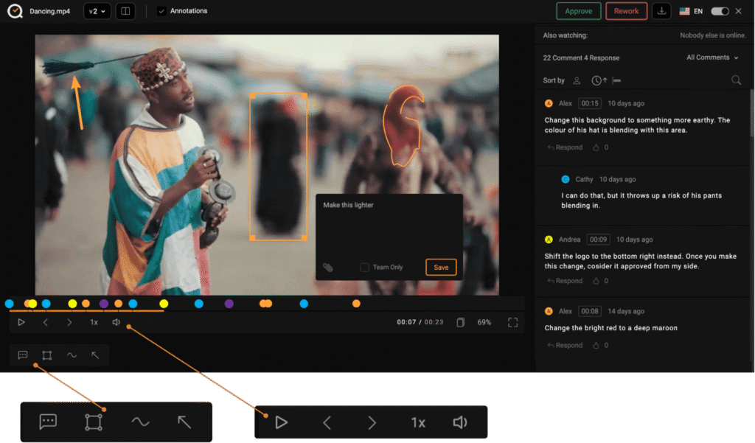Screen dimensions: 755x443
Task: Attach a file to the comment
Action: pos(328,268)
